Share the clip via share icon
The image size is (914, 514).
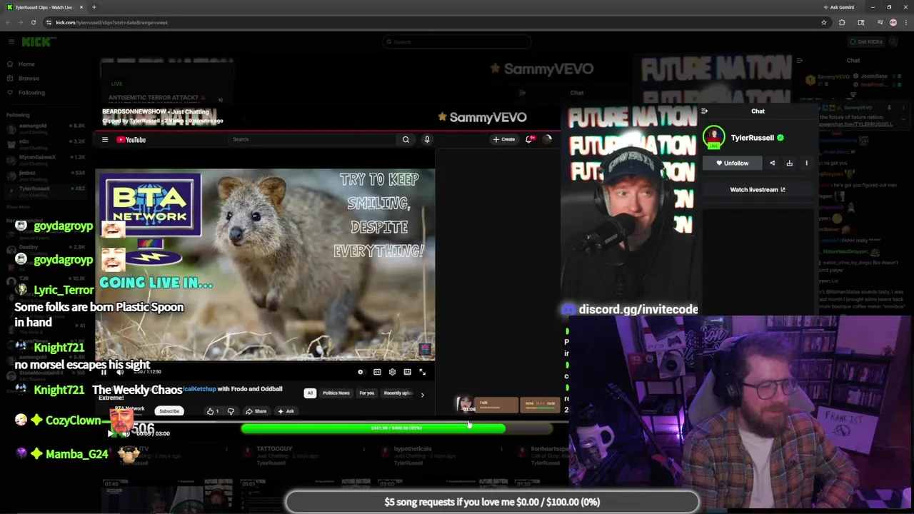click(772, 163)
